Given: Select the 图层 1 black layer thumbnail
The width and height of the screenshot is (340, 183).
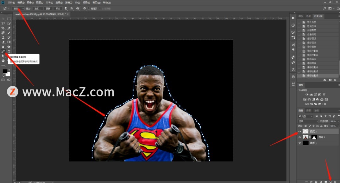Looking at the screenshot, I should click(x=306, y=143).
